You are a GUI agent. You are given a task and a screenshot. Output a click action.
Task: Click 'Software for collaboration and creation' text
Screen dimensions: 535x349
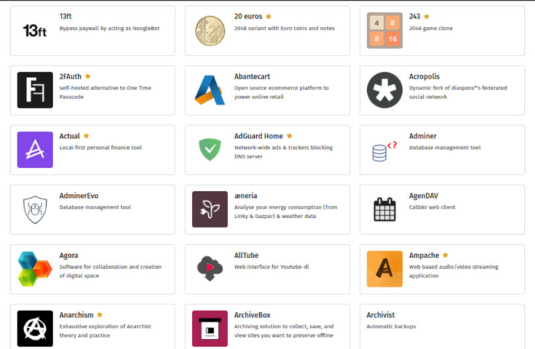click(110, 271)
